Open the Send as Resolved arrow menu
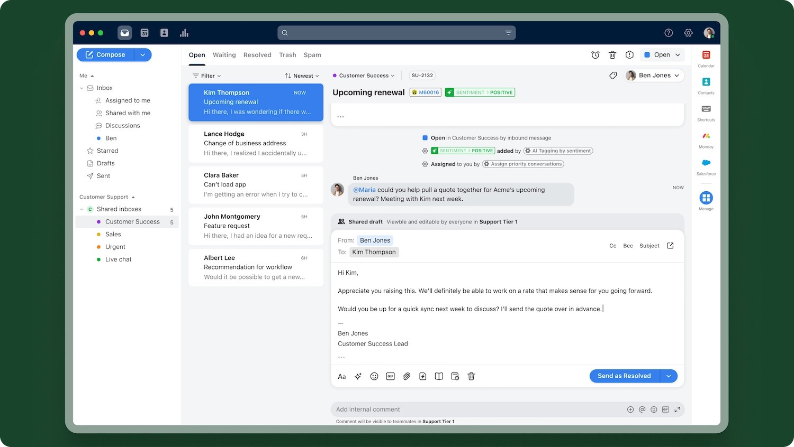Screen dimensions: 794x447 (x=669, y=376)
